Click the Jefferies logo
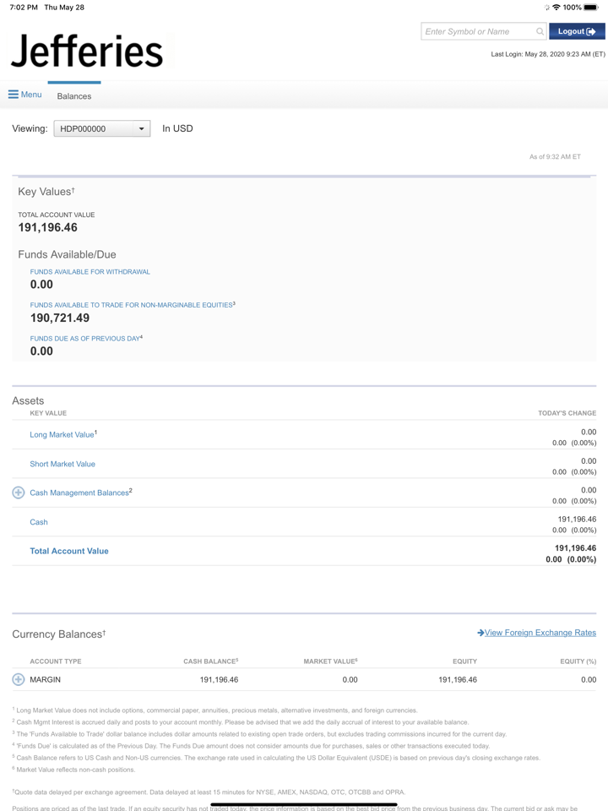 pos(87,52)
